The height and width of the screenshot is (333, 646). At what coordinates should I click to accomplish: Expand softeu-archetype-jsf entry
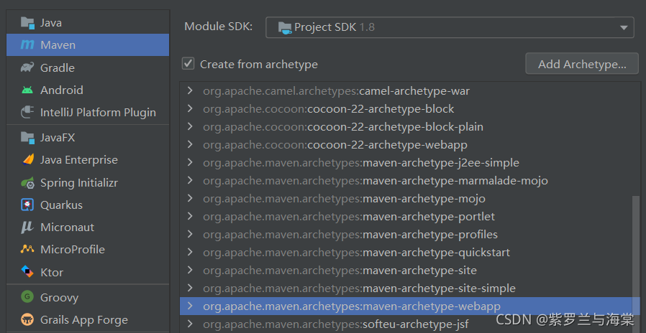tap(190, 324)
